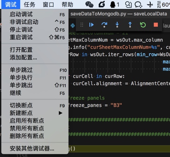170x157 pixels.
Task: Click the saveDataToMongodb.py window title
Action: [119, 14]
